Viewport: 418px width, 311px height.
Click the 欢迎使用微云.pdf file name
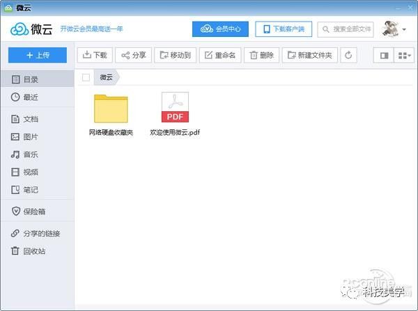pyautogui.click(x=175, y=132)
